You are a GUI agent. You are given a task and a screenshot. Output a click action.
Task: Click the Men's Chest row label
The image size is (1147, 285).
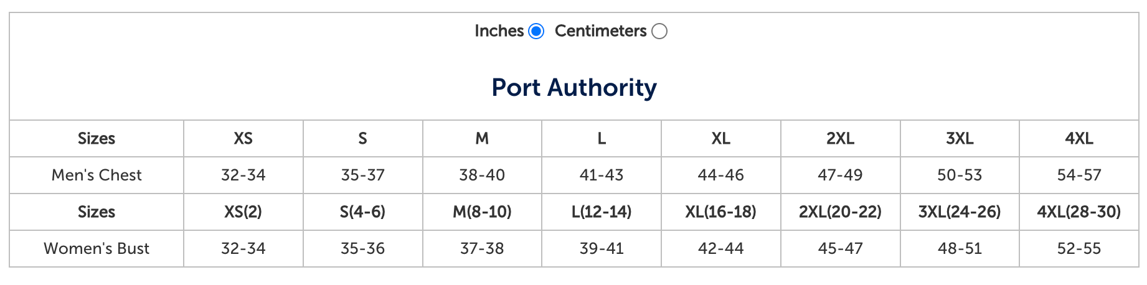pyautogui.click(x=97, y=175)
